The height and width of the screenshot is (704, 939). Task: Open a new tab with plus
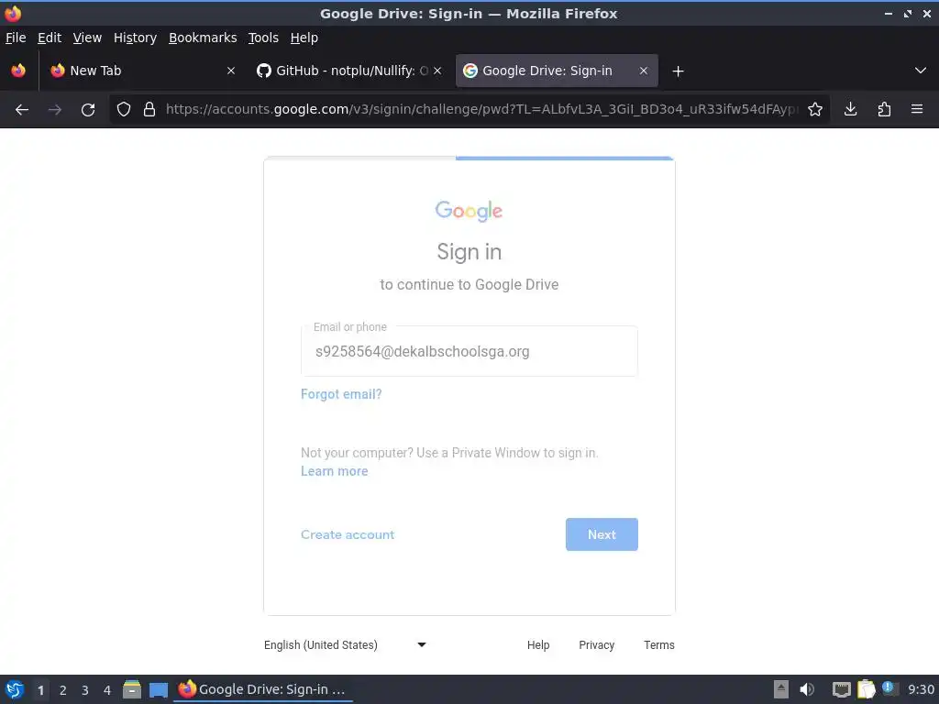(678, 71)
